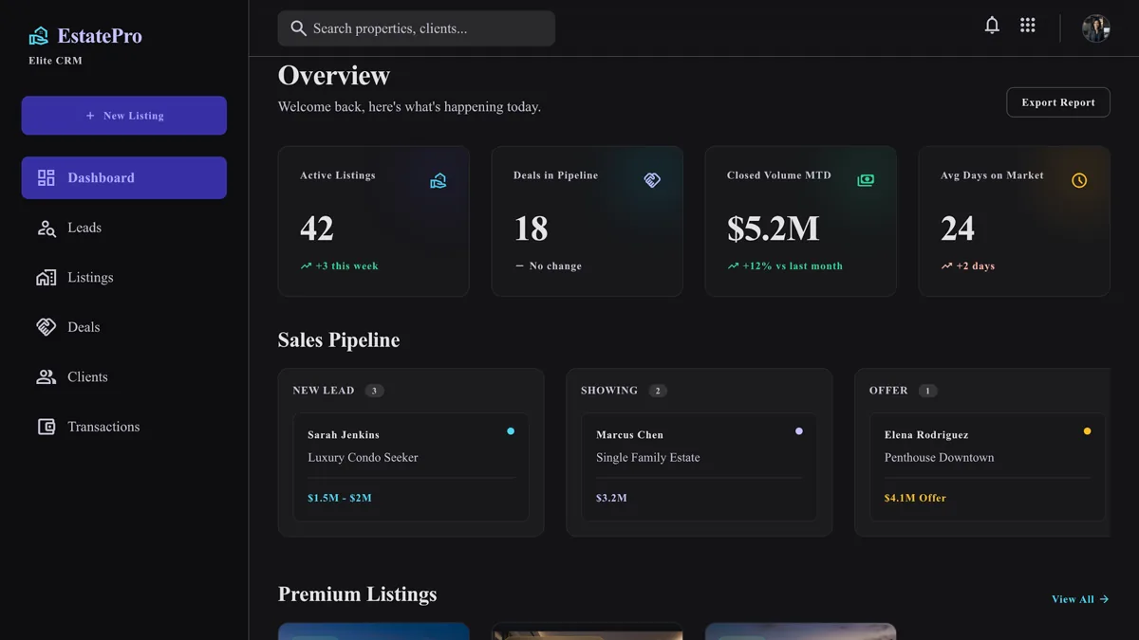
Task: Open the second premium listing thumbnail
Action: click(x=588, y=631)
